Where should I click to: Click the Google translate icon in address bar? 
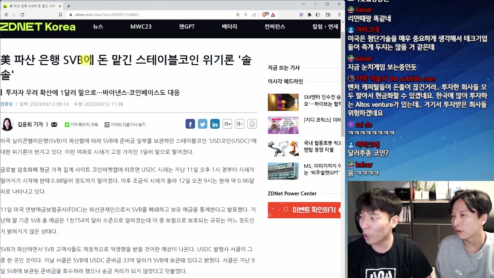pos(238,15)
